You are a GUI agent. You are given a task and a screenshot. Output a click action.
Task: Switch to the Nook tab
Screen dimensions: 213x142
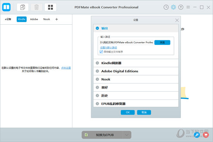46,19
